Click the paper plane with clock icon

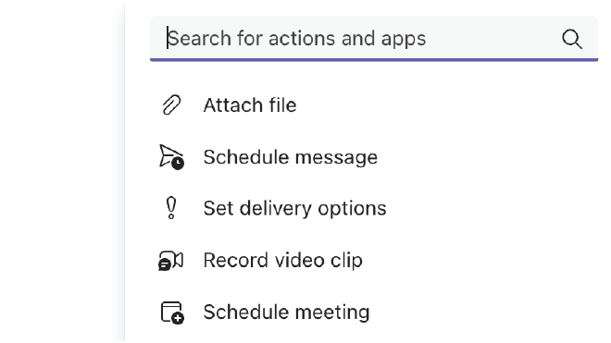coord(171,157)
